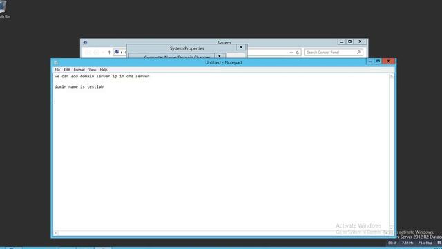Refresh the System window address bar
442x249 pixels.
298,53
